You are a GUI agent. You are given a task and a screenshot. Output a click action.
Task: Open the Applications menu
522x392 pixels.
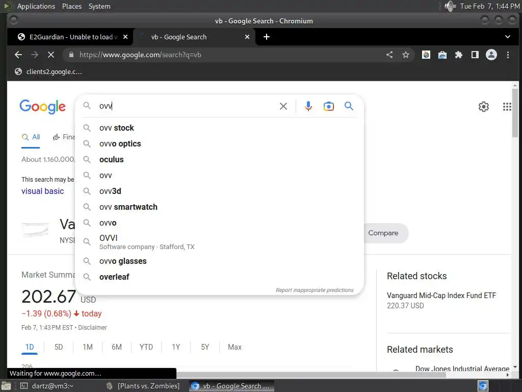pos(36,6)
